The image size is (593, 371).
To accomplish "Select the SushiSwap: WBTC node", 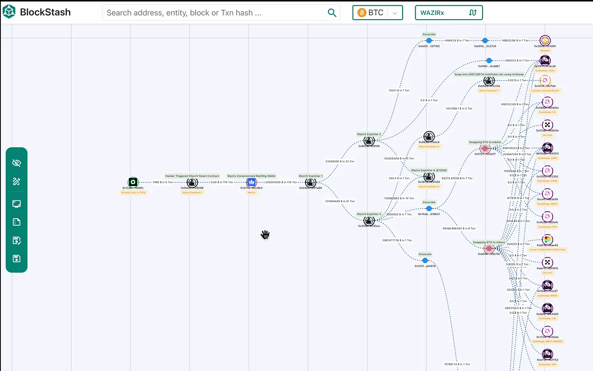I will [547, 194].
